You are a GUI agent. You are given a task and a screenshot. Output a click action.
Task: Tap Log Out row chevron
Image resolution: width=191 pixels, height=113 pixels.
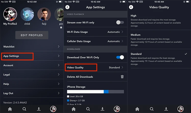click(x=59, y=93)
